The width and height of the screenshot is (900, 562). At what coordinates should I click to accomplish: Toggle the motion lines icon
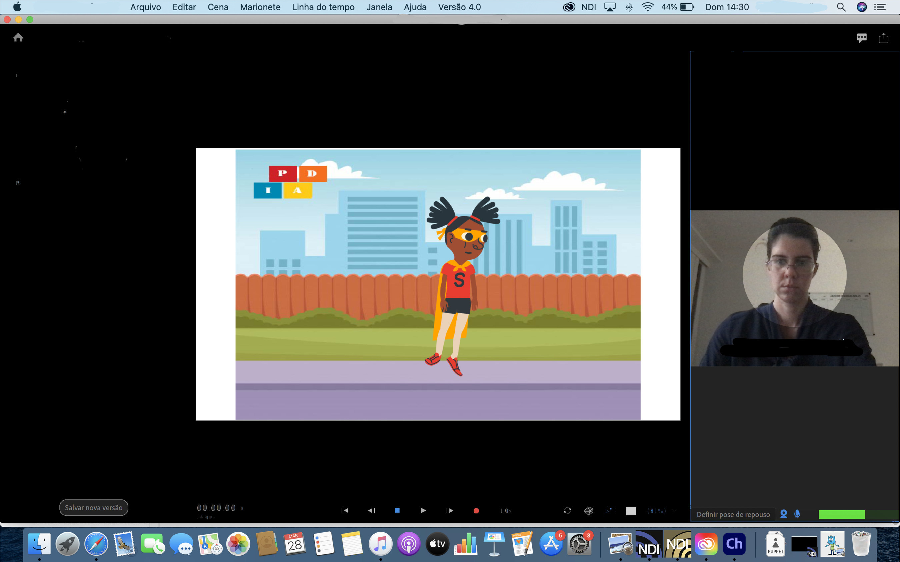609,511
